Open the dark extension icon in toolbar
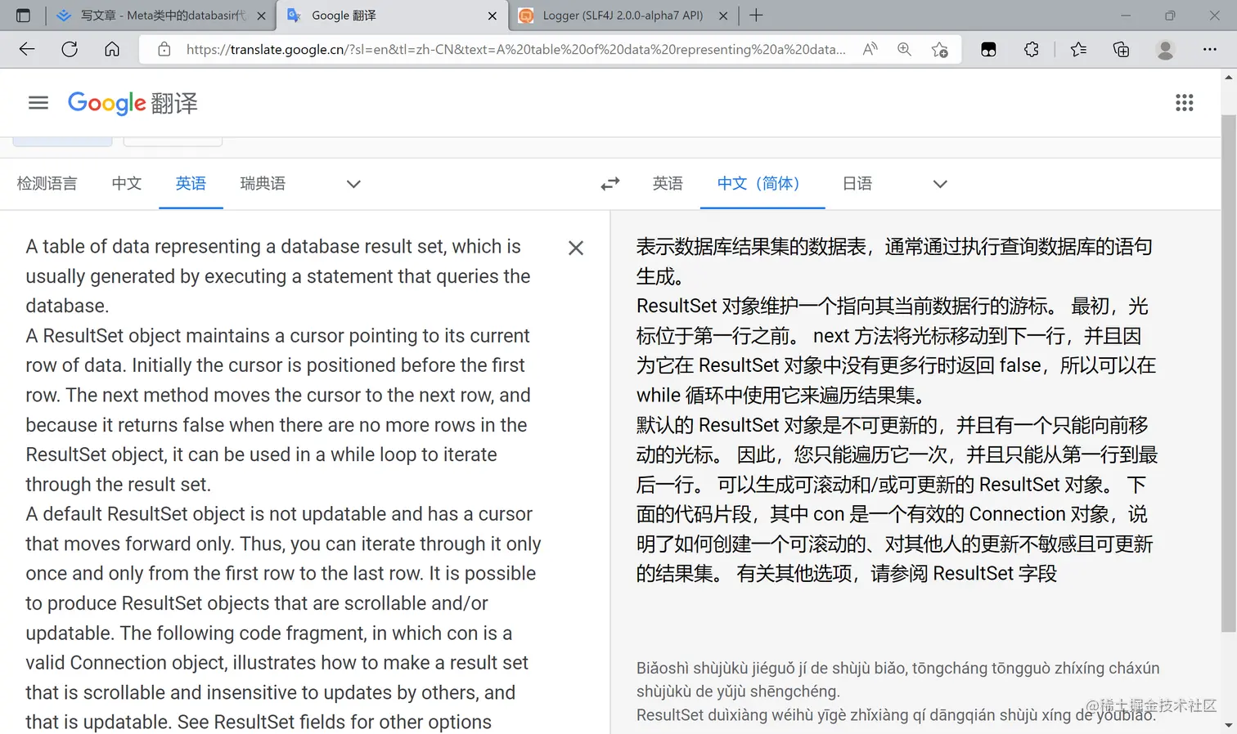The image size is (1237, 734). tap(988, 49)
